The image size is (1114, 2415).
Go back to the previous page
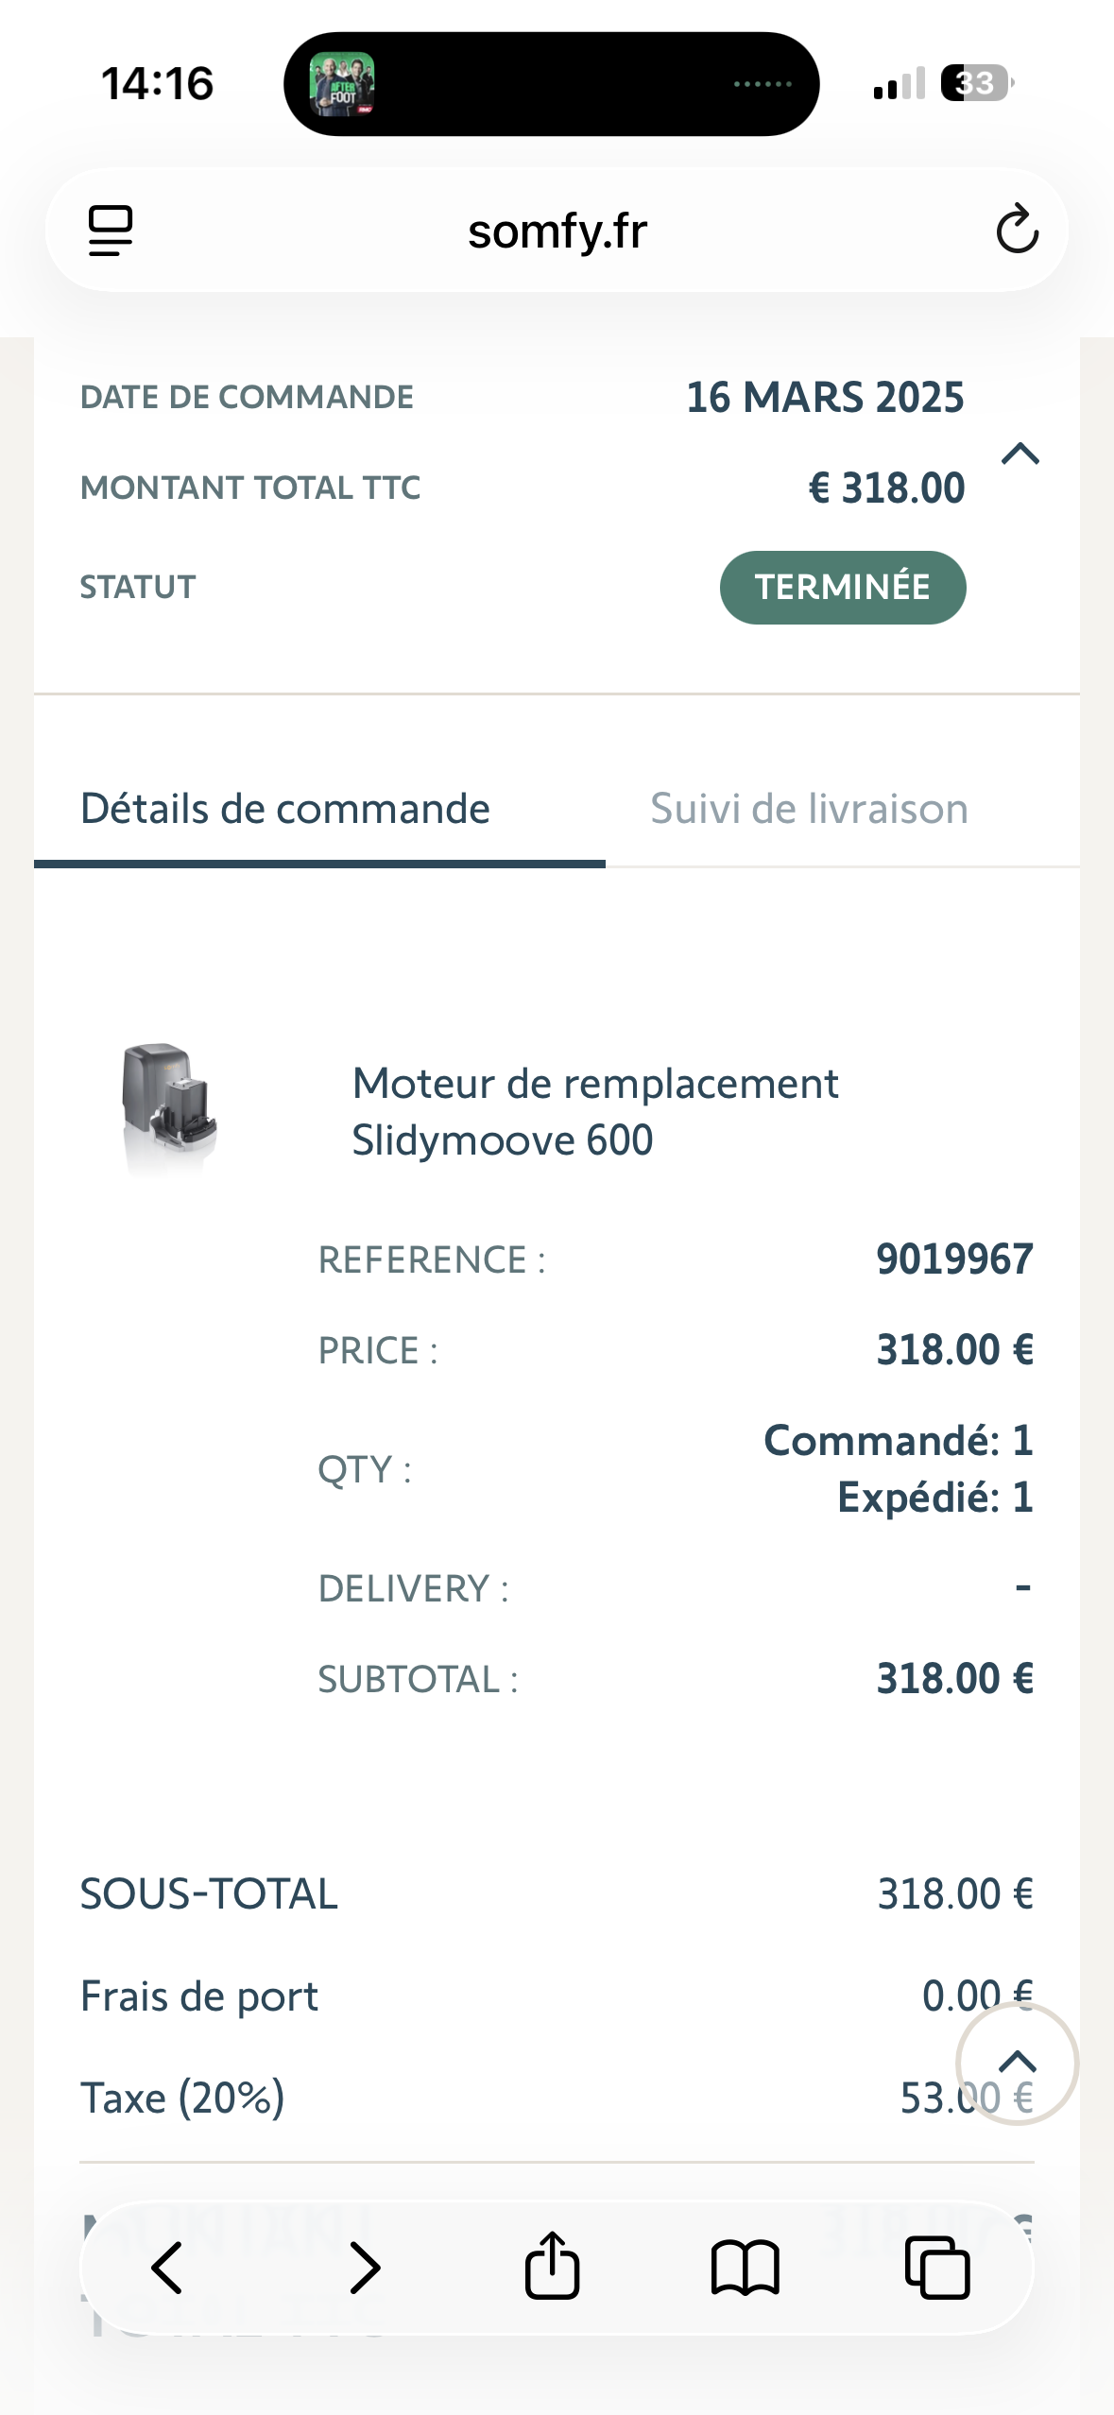[x=167, y=2268]
